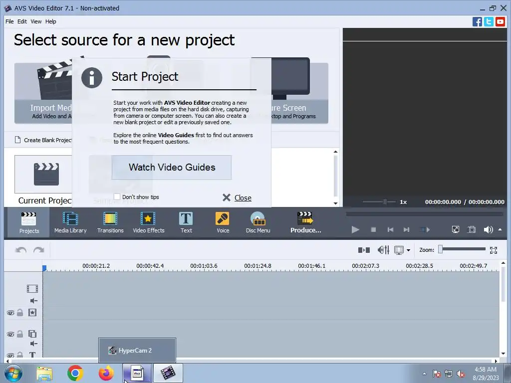Click the HyperCam 2 taskbar preview
Screen dimensions: 511x383
coord(137,351)
